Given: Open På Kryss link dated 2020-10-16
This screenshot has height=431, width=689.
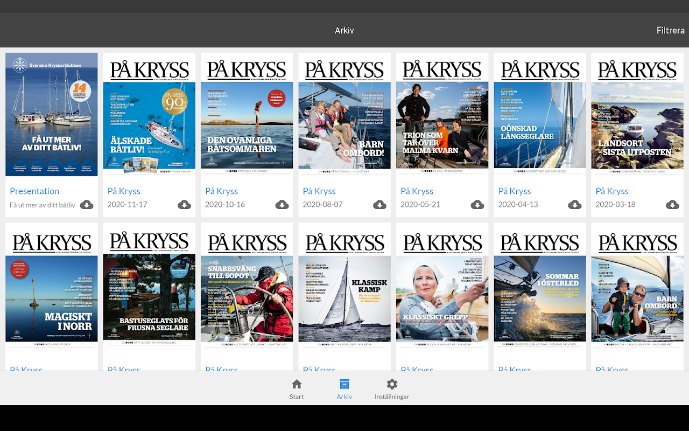Looking at the screenshot, I should pyautogui.click(x=221, y=191).
